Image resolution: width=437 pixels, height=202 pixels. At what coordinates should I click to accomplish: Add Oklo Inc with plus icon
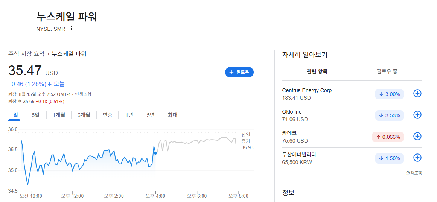click(x=417, y=115)
